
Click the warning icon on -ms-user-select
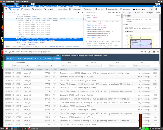point(107,35)
